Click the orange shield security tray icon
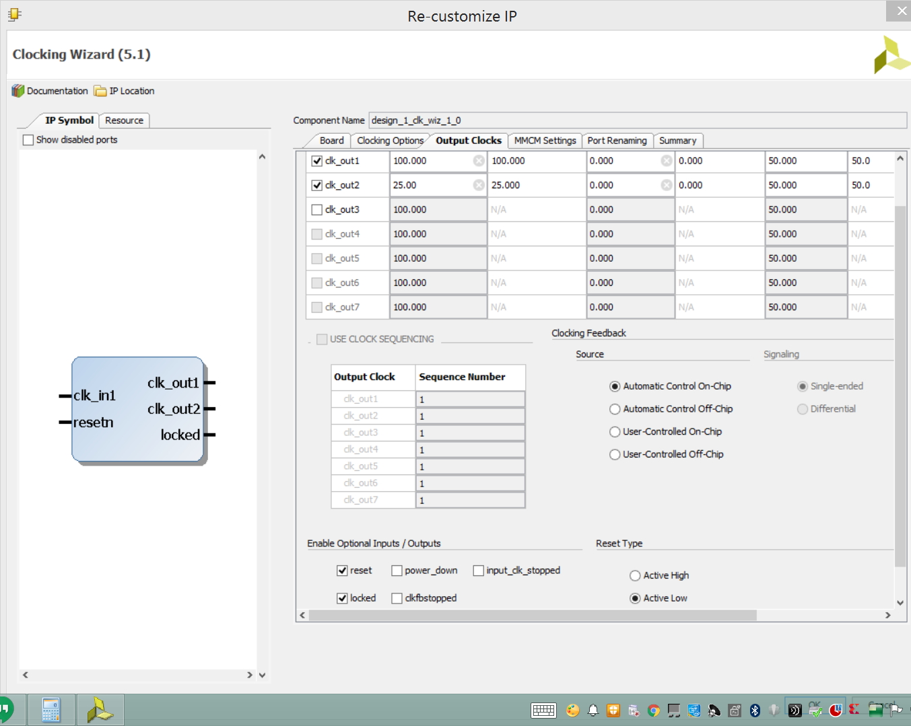This screenshot has height=726, width=911. click(x=613, y=711)
